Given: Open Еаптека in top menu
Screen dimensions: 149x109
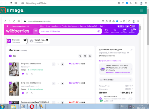Looking at the screenshot, I should tap(83, 26).
